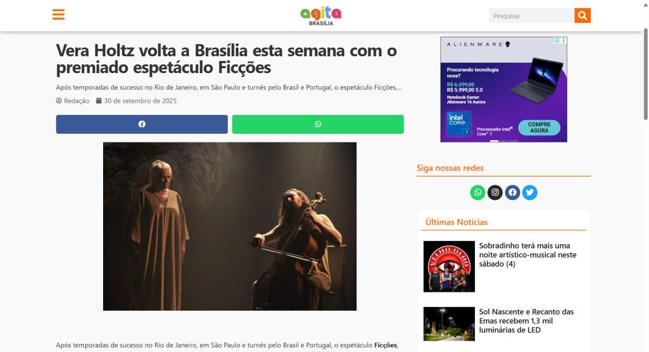Image resolution: width=649 pixels, height=352 pixels.
Task: Click COMPRE AGORA in the Alienware ad
Action: pos(539,127)
